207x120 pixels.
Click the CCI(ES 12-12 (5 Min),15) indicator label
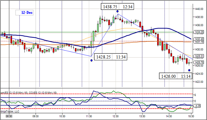point(43,93)
